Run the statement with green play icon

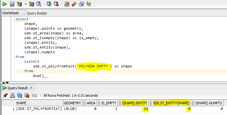coord(4,4)
